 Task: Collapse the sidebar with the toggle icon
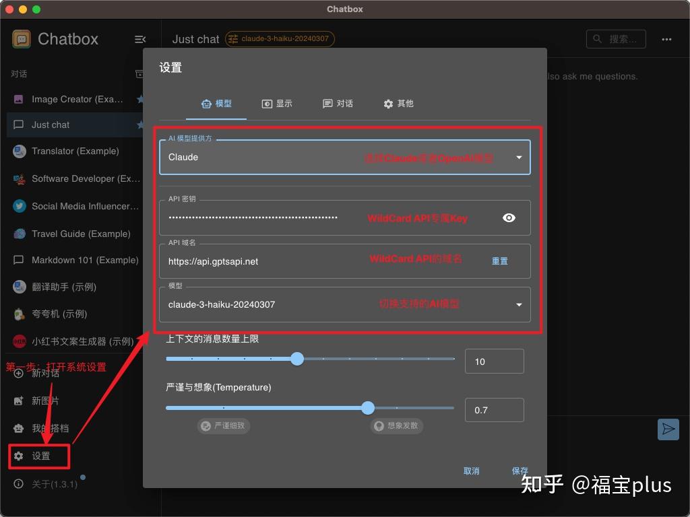(139, 39)
